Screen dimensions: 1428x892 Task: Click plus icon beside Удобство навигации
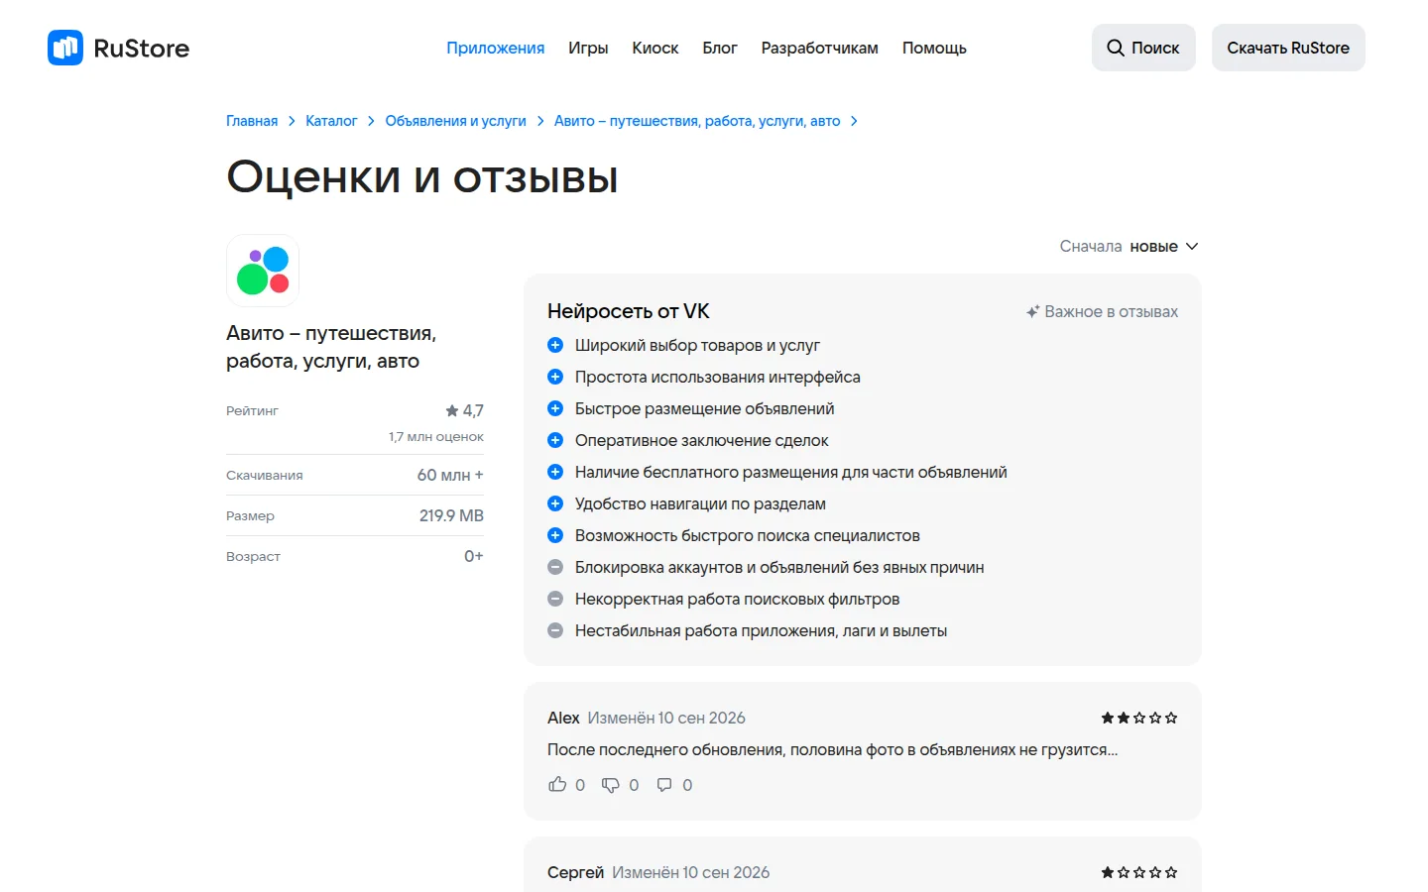[555, 503]
